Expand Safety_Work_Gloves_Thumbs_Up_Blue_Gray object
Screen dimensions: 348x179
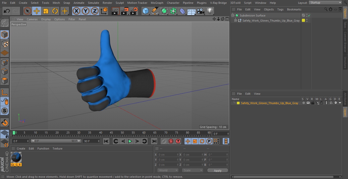pos(236,21)
